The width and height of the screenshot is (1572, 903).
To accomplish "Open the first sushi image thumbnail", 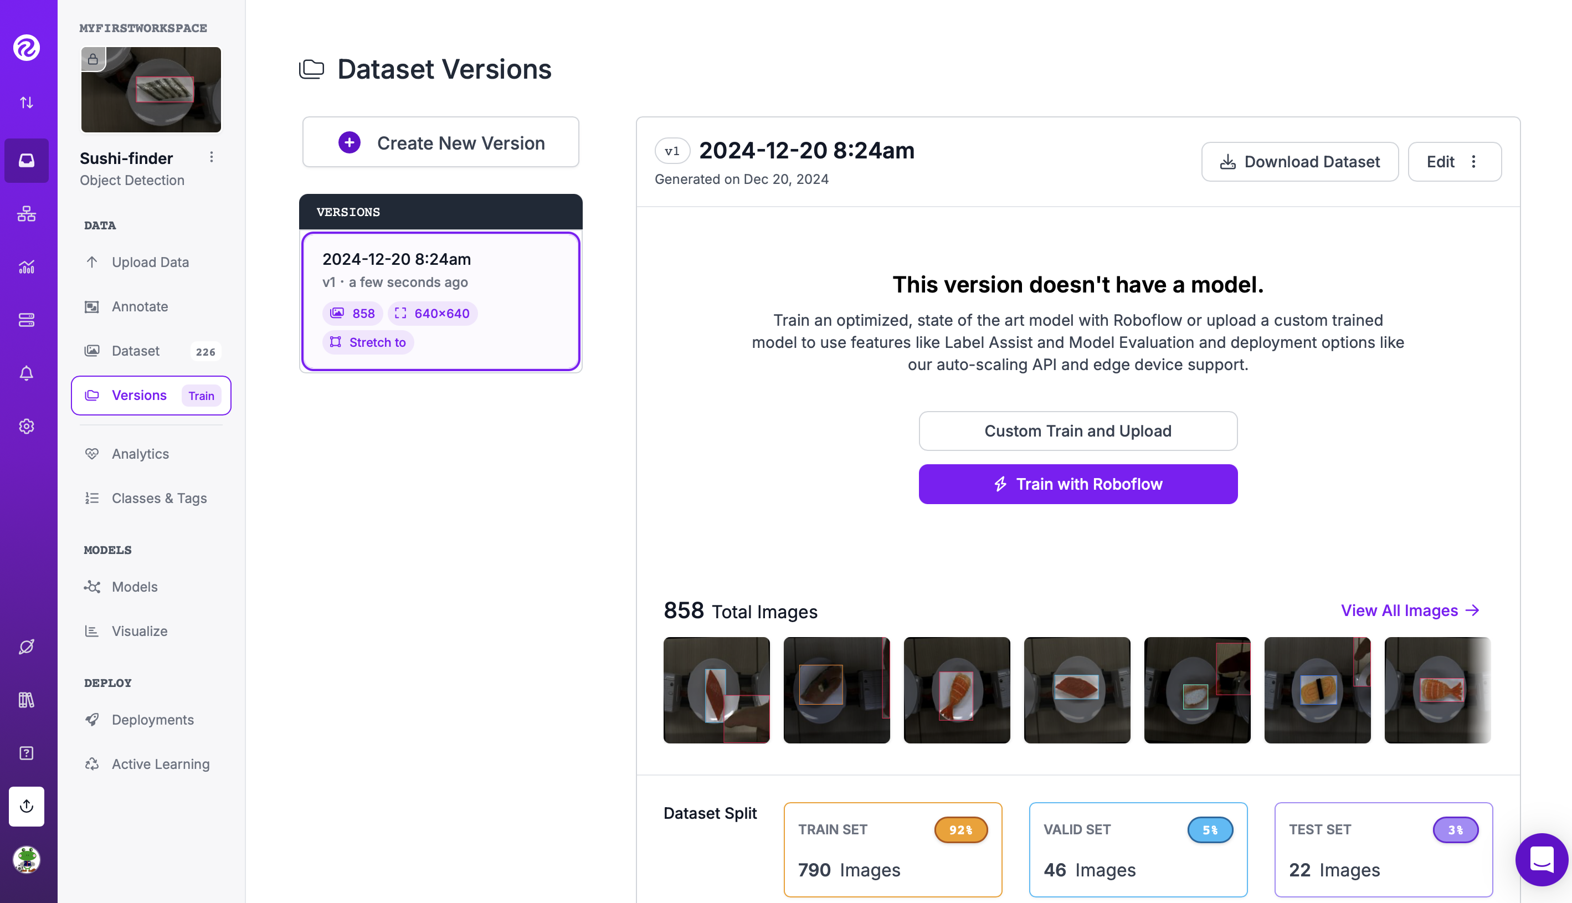I will (716, 690).
